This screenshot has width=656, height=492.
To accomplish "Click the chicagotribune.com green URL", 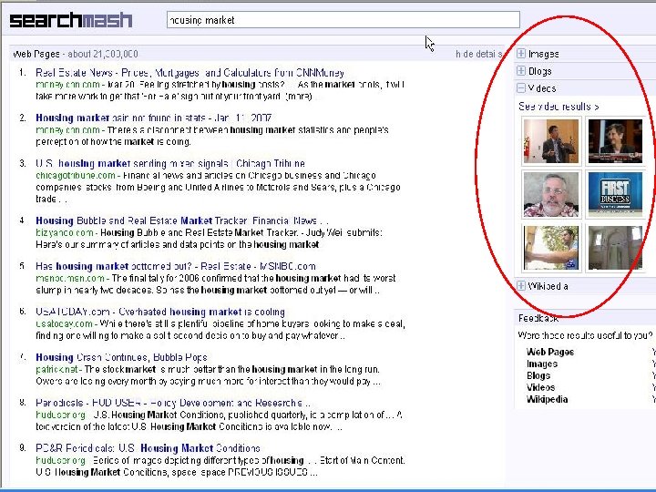I will click(76, 175).
